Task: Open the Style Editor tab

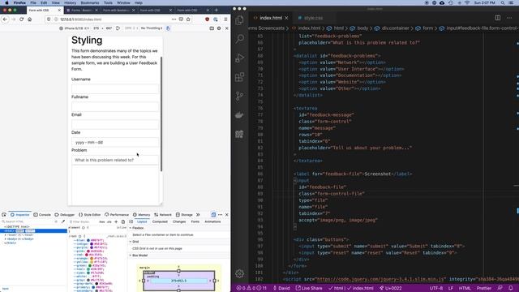Action: [x=89, y=214]
